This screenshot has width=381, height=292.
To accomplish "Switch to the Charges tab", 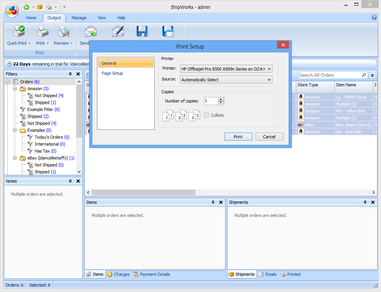I will coord(118,274).
